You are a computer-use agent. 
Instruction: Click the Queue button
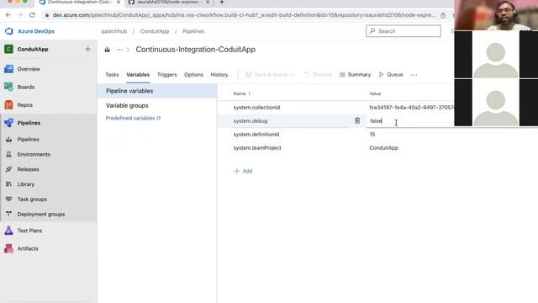tap(391, 75)
